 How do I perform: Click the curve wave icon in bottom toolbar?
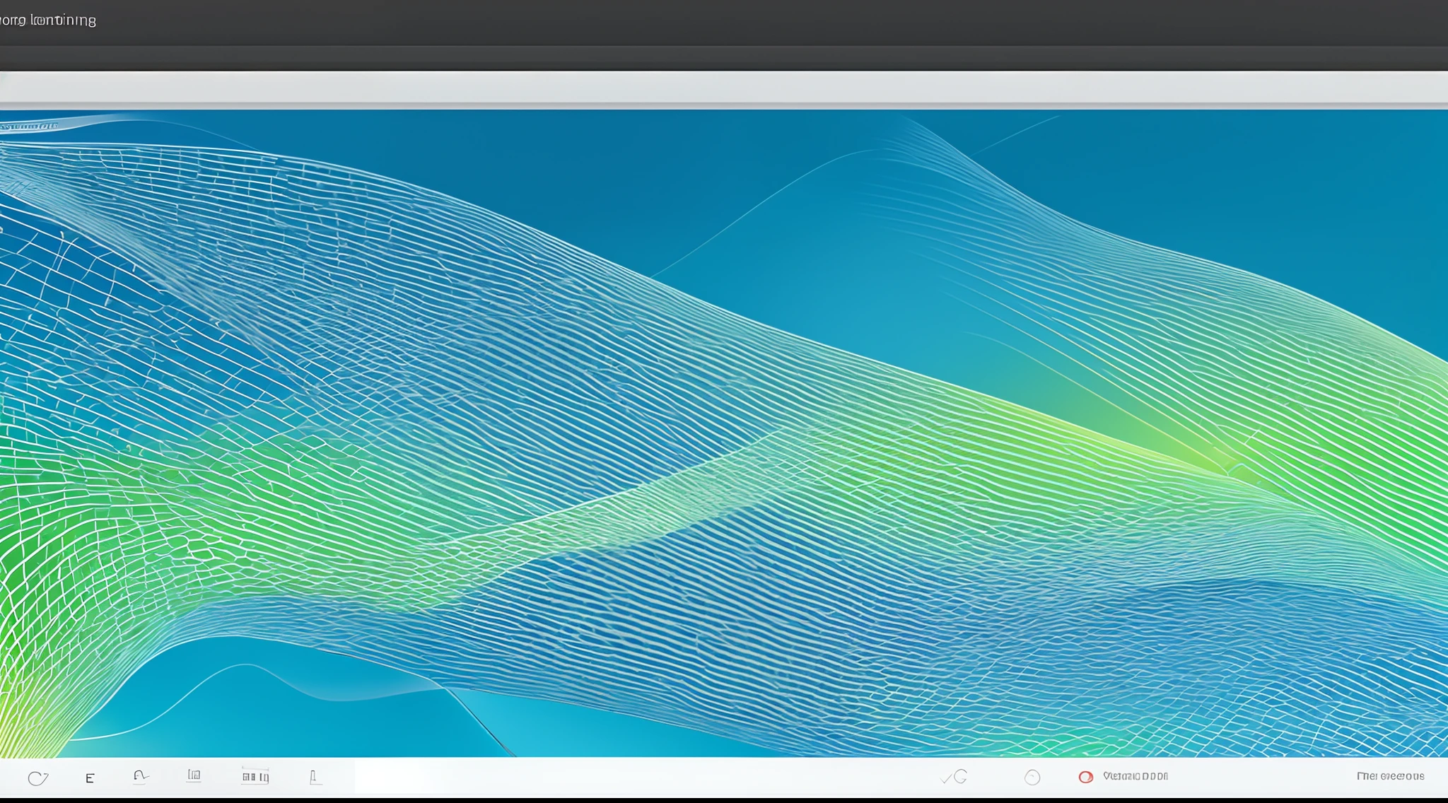[141, 777]
